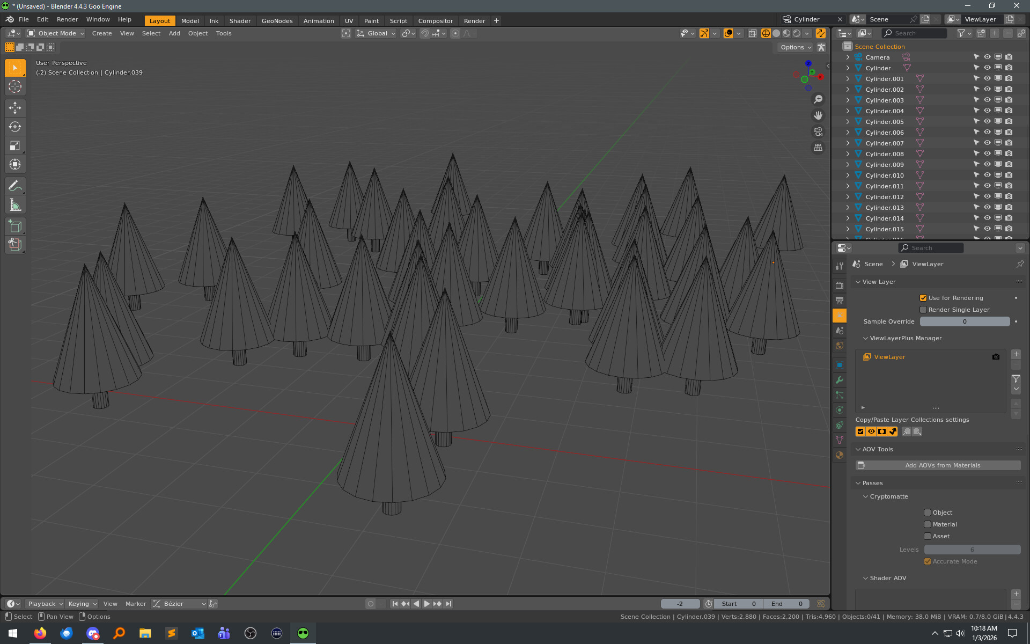Switch to the Shader workspace tab
Image resolution: width=1030 pixels, height=644 pixels.
pyautogui.click(x=240, y=21)
